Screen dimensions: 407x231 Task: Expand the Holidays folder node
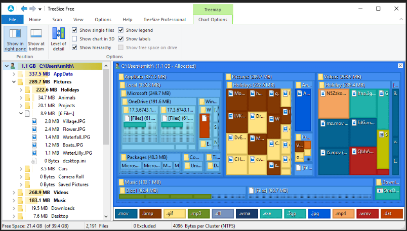click(21, 90)
